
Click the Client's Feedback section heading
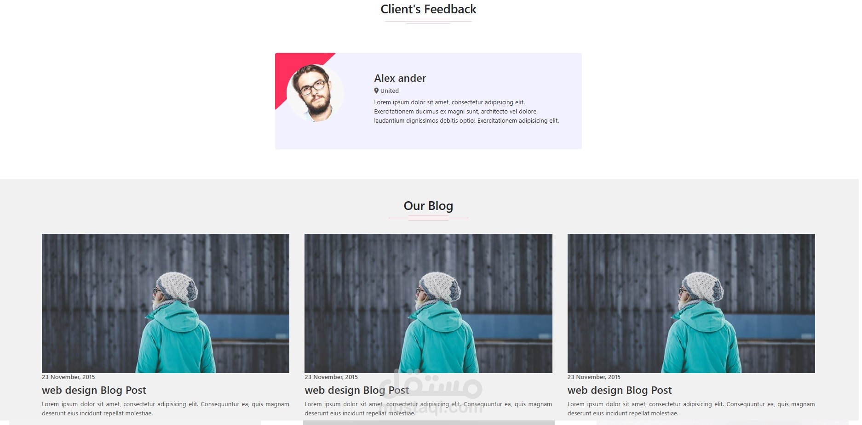tap(428, 9)
